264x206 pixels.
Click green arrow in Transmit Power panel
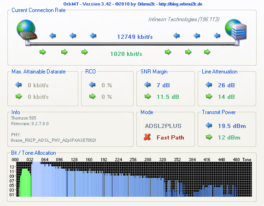[209, 137]
